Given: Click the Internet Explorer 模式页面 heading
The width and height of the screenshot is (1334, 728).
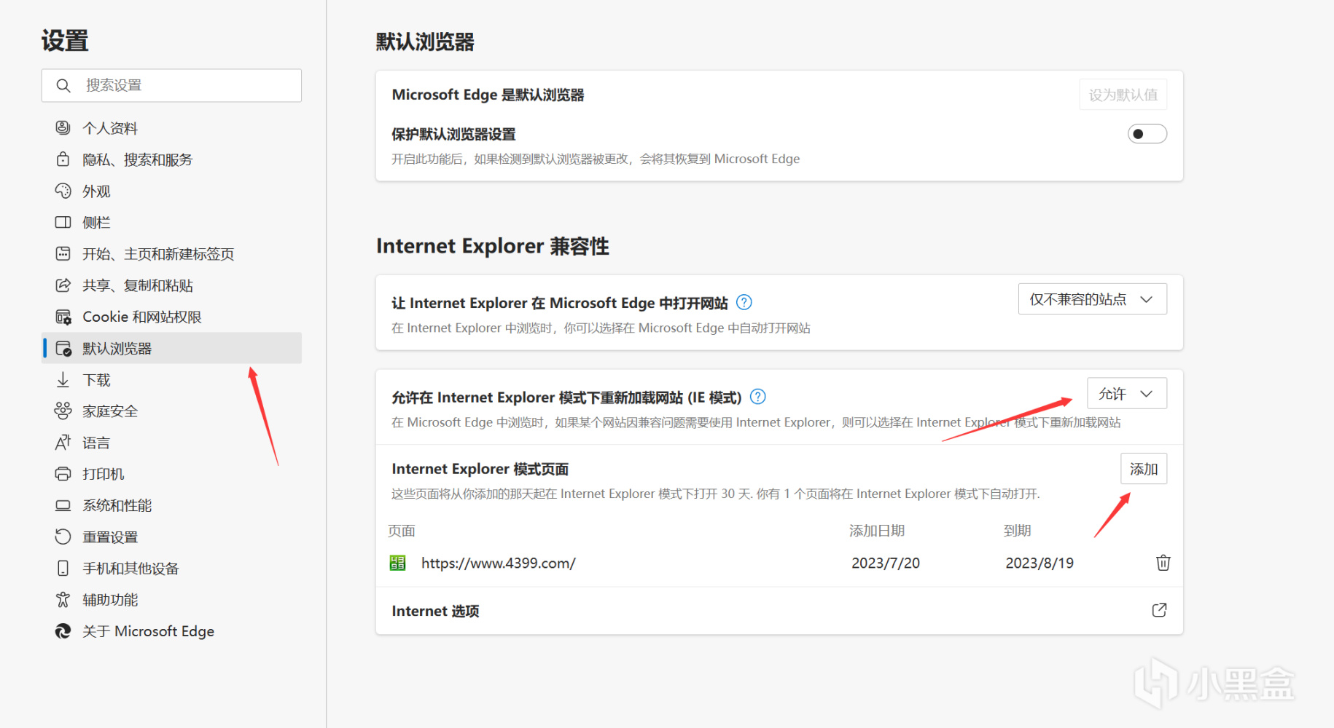Looking at the screenshot, I should click(480, 469).
